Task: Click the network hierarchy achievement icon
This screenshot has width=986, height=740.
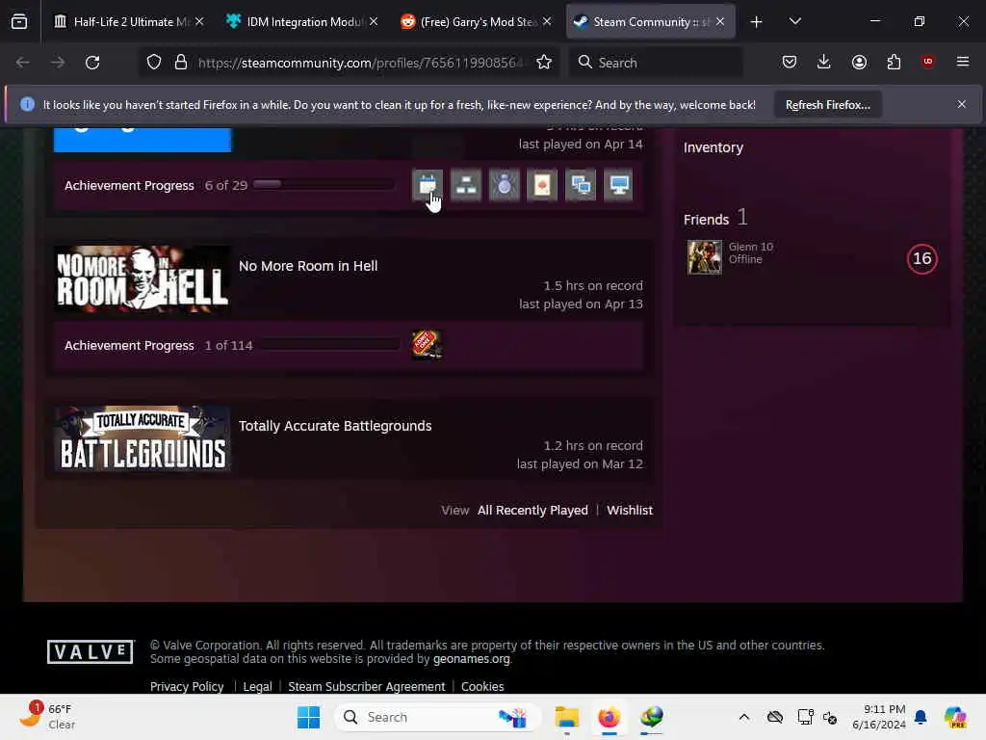Action: (x=466, y=185)
